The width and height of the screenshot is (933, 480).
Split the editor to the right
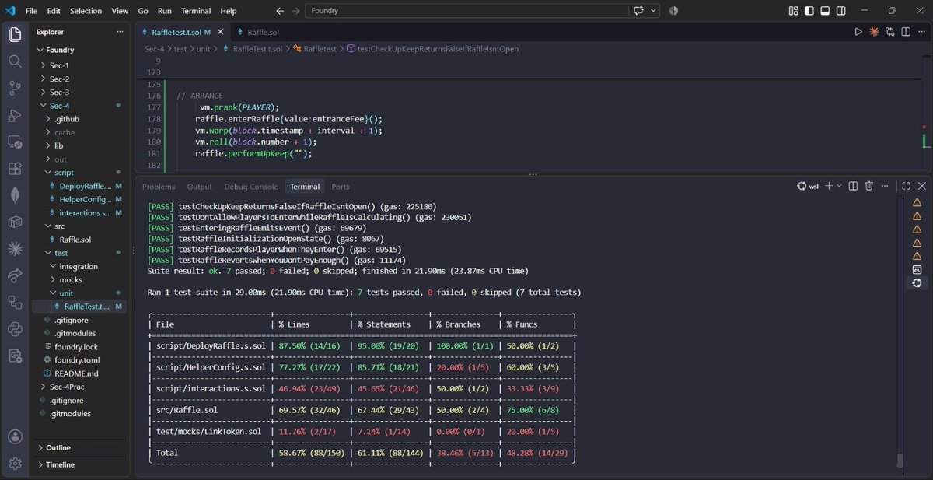(905, 32)
